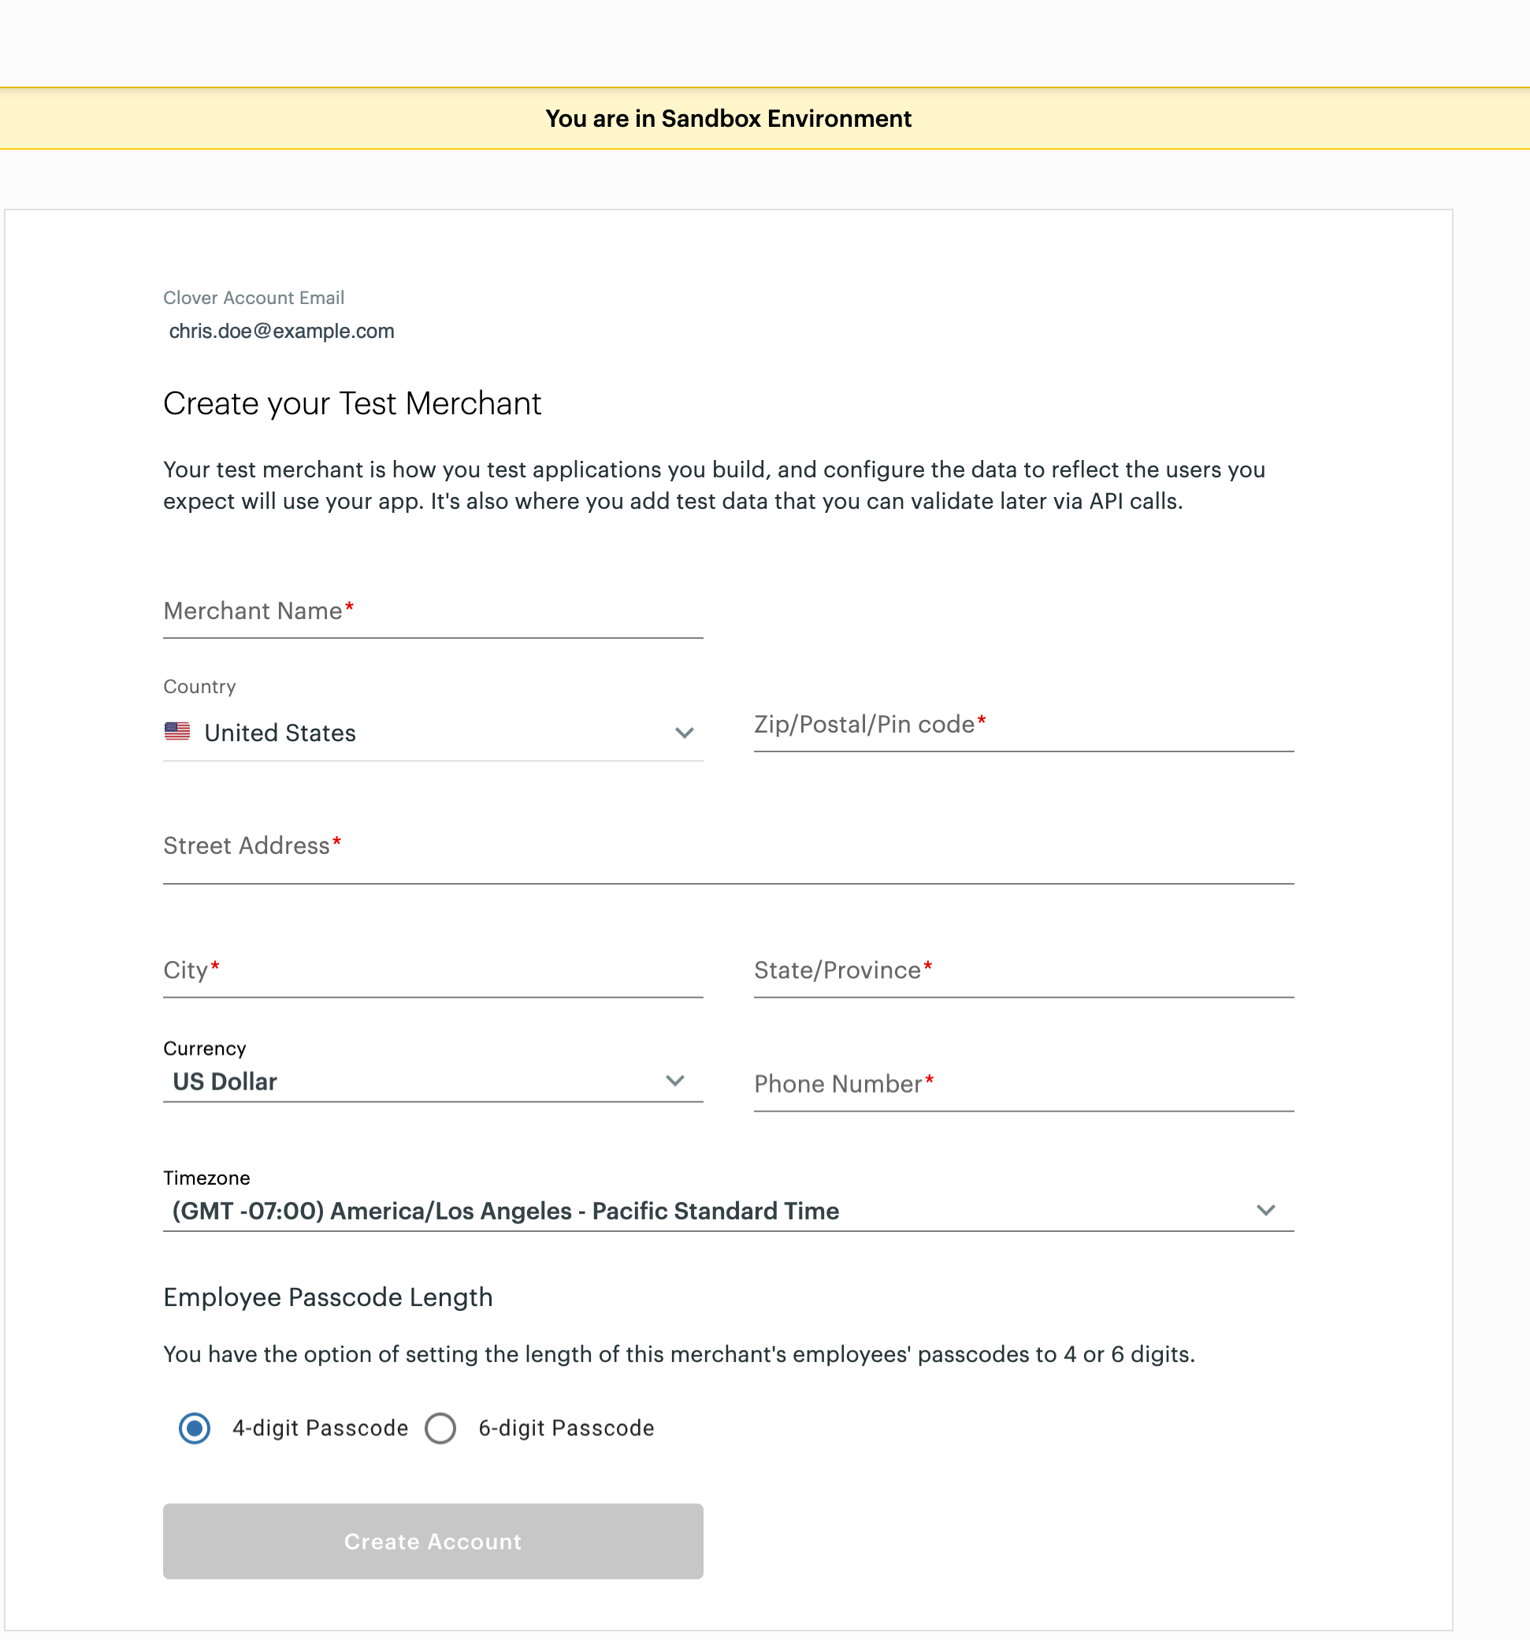Viewport: 1530px width, 1640px height.
Task: Click the chris.doe@example.com email text
Action: (281, 331)
